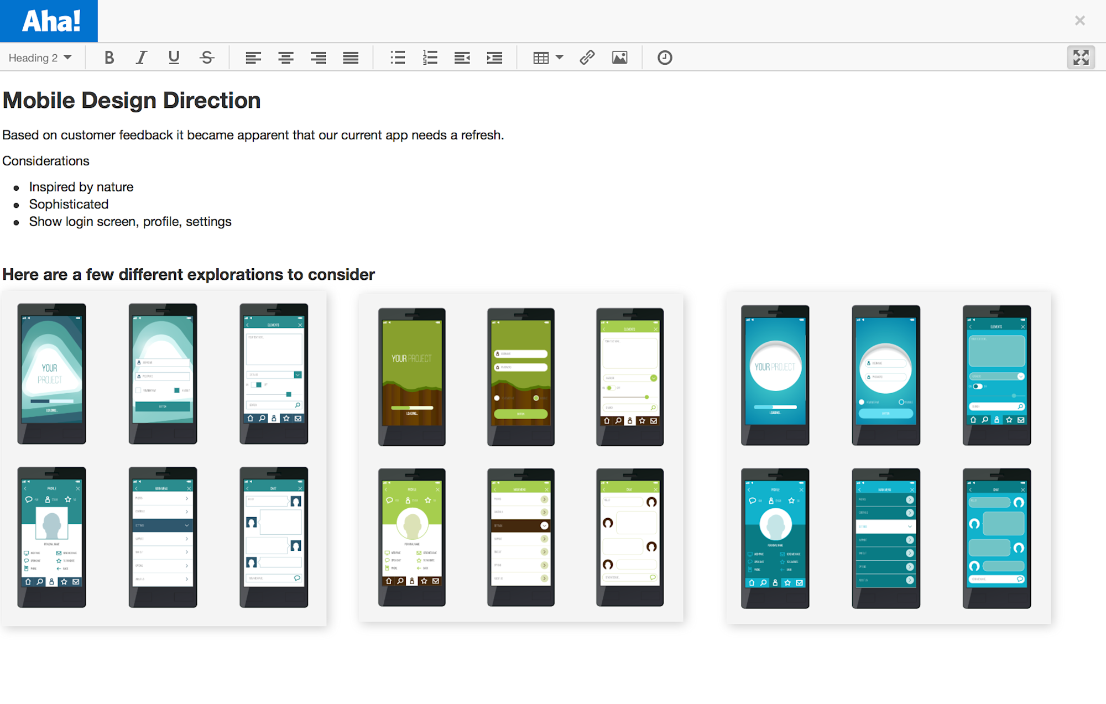Click the Mobile Design Direction heading

click(x=132, y=101)
